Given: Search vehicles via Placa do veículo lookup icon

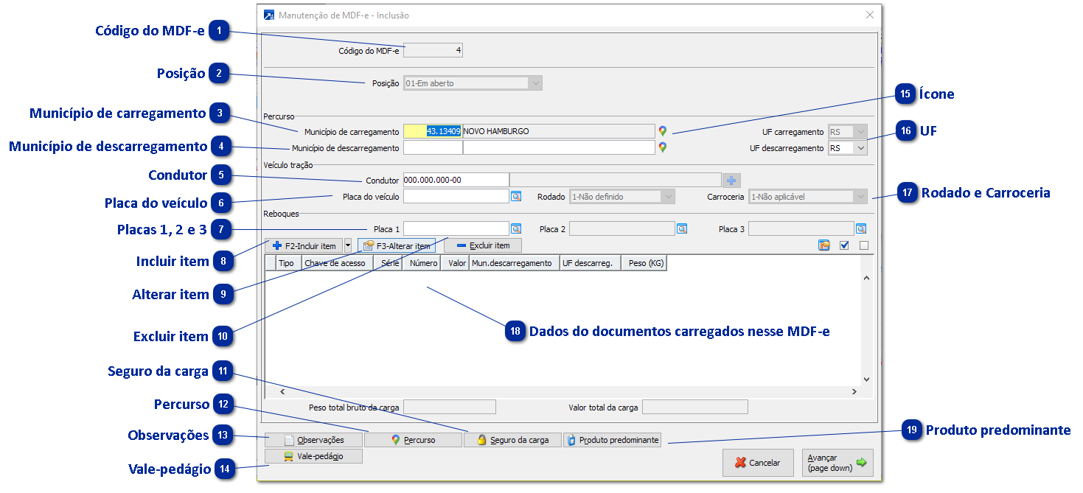Looking at the screenshot, I should click(x=516, y=197).
